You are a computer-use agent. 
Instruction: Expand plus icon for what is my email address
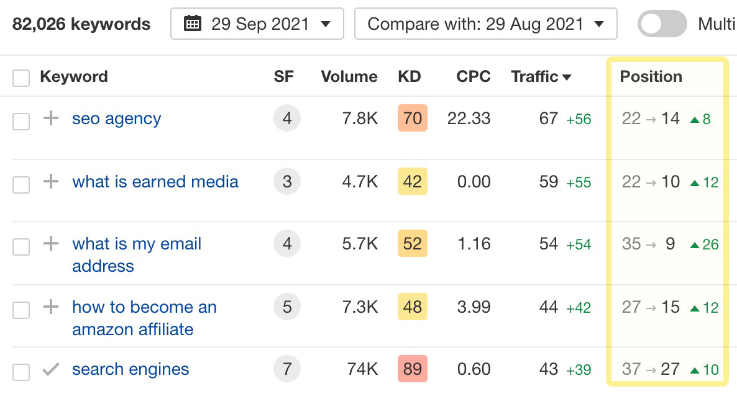pos(51,244)
